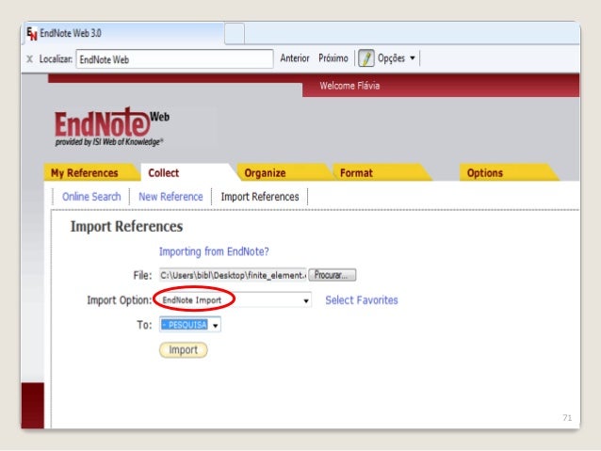Click the EndNote Web logo
This screenshot has height=451, width=601.
coord(111,127)
